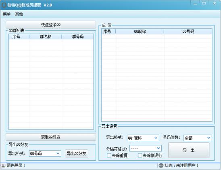Sort group list by 序号 column header
Screen dimensions: 221x170
19,36
